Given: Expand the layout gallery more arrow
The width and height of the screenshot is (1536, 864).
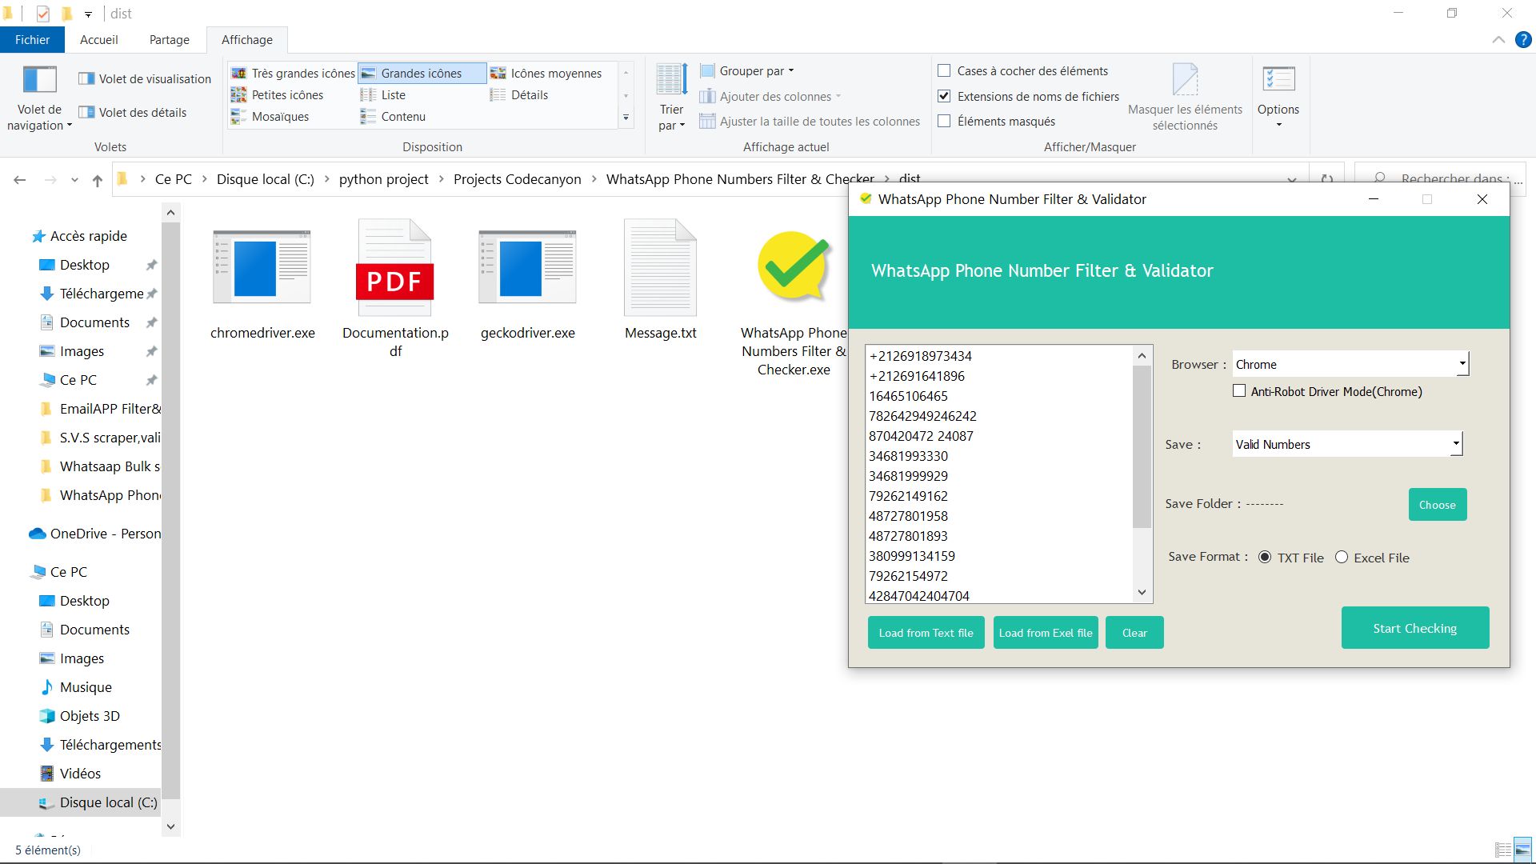Looking at the screenshot, I should coord(626,118).
